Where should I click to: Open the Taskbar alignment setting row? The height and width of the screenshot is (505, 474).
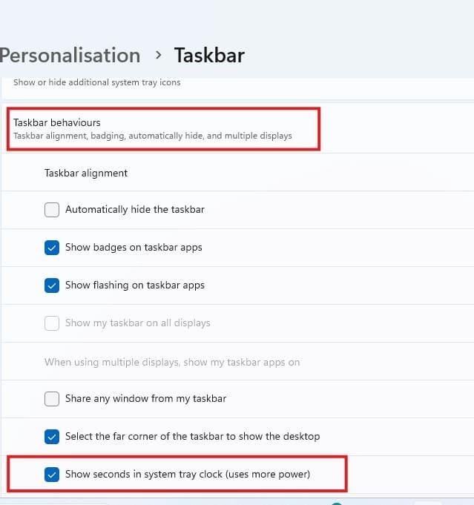coord(86,173)
